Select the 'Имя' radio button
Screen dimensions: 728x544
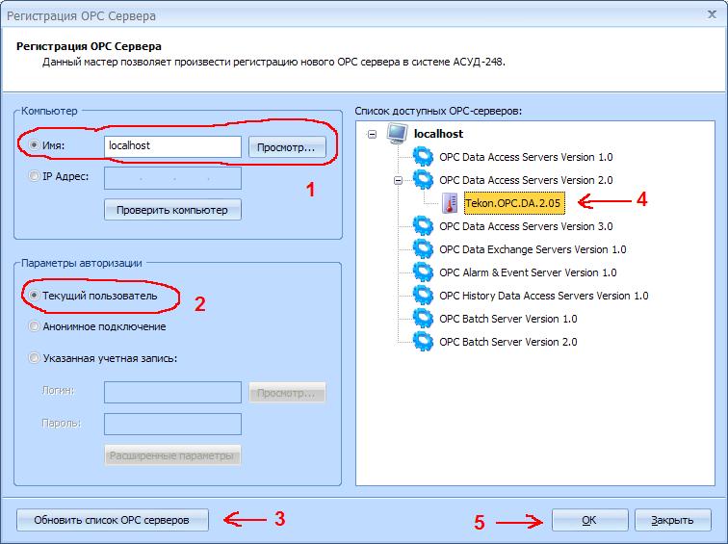[36, 146]
